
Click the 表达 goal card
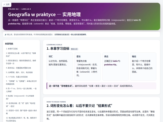(115, 67)
